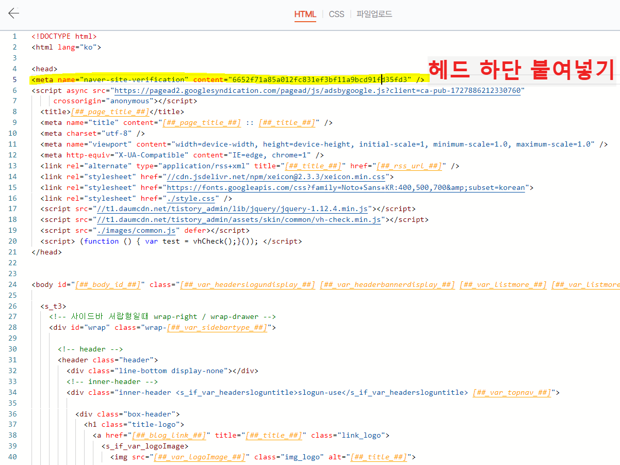The width and height of the screenshot is (620, 465).
Task: Click the ./images/common.js src on line 19
Action: pyautogui.click(x=136, y=231)
